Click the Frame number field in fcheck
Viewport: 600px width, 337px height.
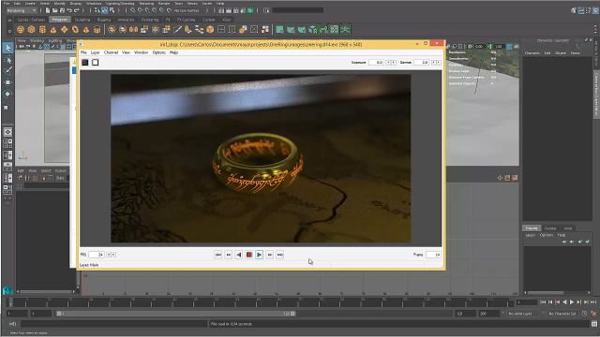point(433,255)
